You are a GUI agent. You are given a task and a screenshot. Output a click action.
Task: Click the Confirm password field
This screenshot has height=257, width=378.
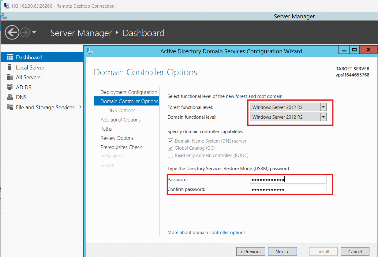point(288,189)
